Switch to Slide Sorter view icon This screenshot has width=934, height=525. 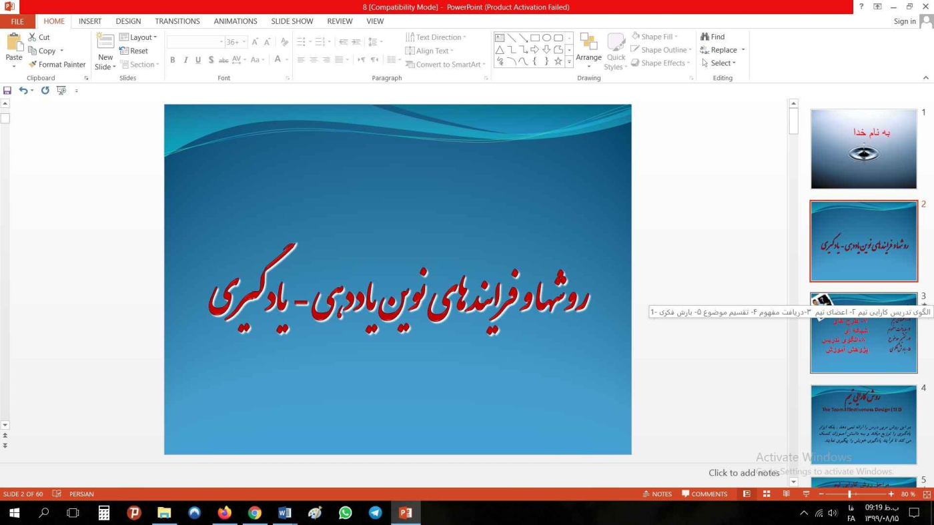[x=767, y=494]
